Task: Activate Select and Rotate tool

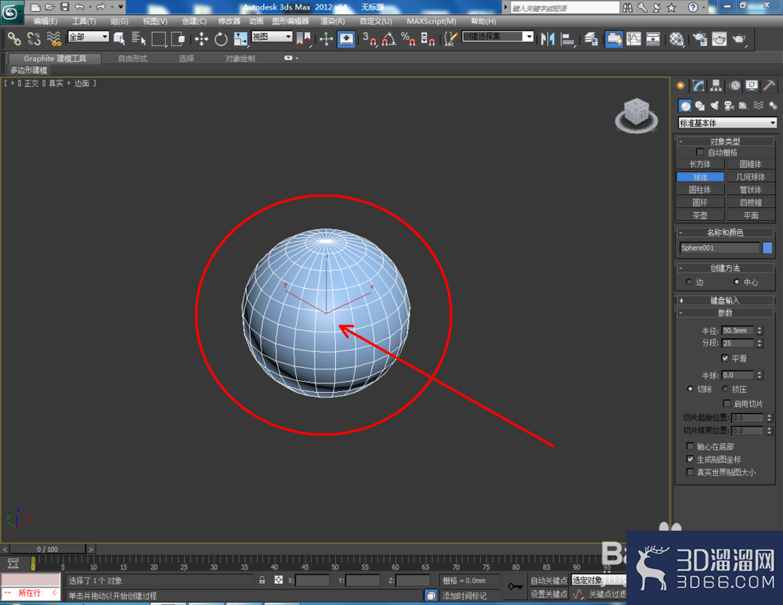Action: 221,38
